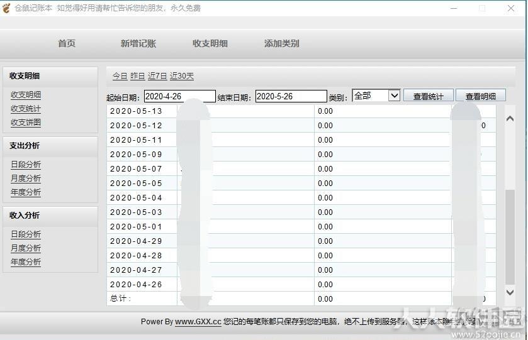Image resolution: width=528 pixels, height=340 pixels.
Task: Open the 添加类别 tab
Action: coord(281,43)
